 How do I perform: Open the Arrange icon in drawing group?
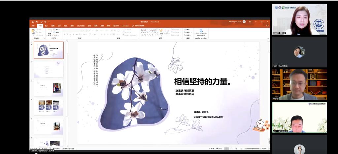[161, 31]
